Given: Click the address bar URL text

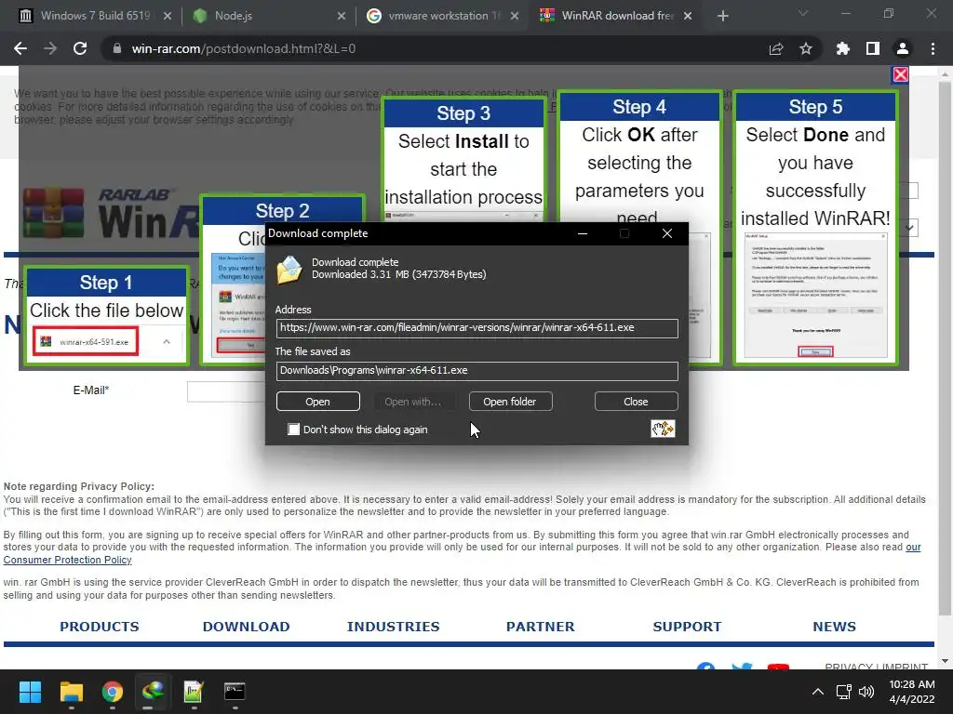Looking at the screenshot, I should pyautogui.click(x=243, y=48).
